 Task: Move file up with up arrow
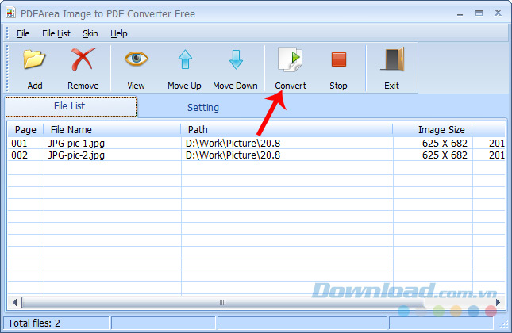185,59
